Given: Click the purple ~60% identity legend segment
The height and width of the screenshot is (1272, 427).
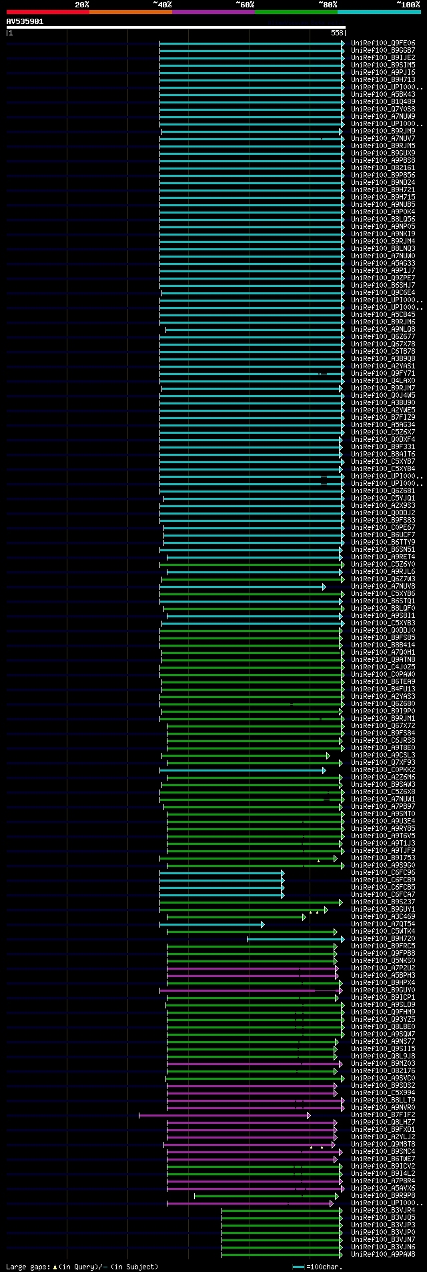Looking at the screenshot, I should click(x=213, y=12).
